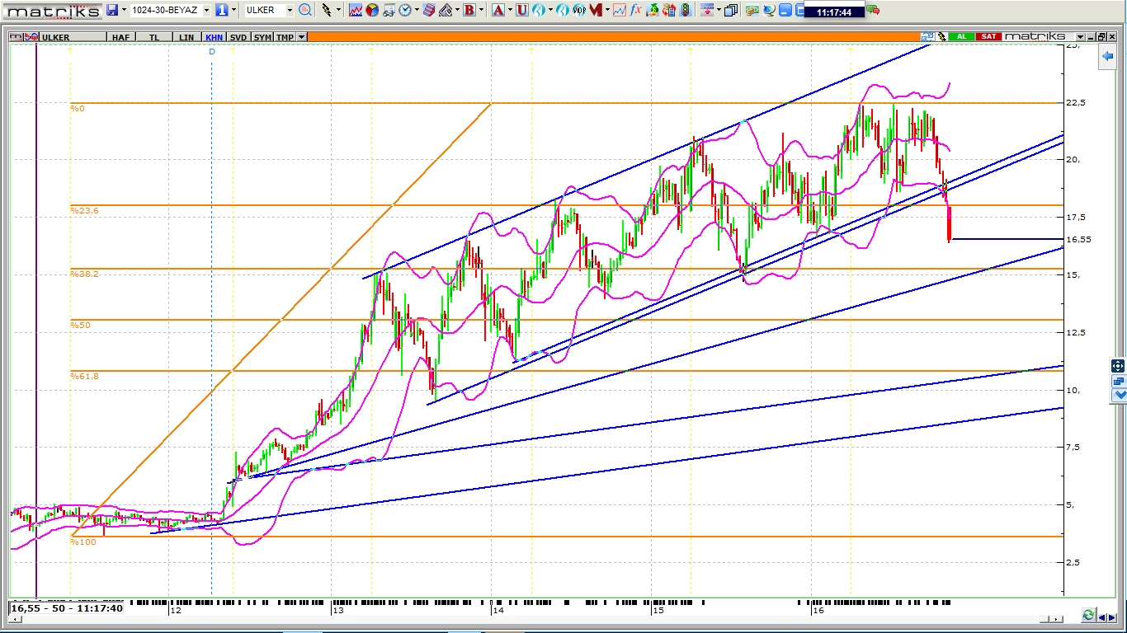Screen dimensions: 1127x633
Task: Click the red bold B icon
Action: pos(469,10)
